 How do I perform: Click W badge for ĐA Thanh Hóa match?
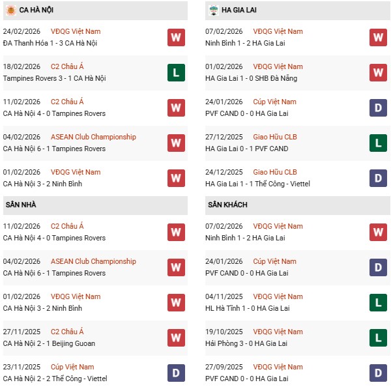[175, 37]
